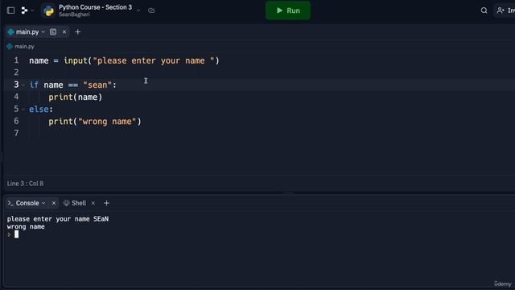This screenshot has width=515, height=290.
Task: Click the Invite button
Action: coord(505,10)
